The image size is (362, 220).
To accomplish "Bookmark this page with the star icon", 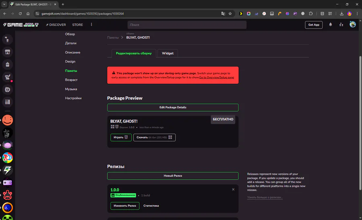I will [230, 14].
